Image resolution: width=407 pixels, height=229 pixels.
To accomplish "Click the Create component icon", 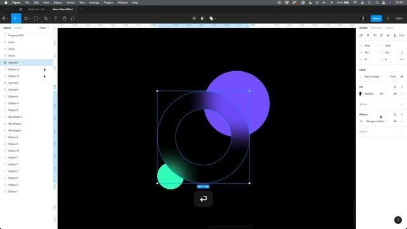I will (x=194, y=18).
